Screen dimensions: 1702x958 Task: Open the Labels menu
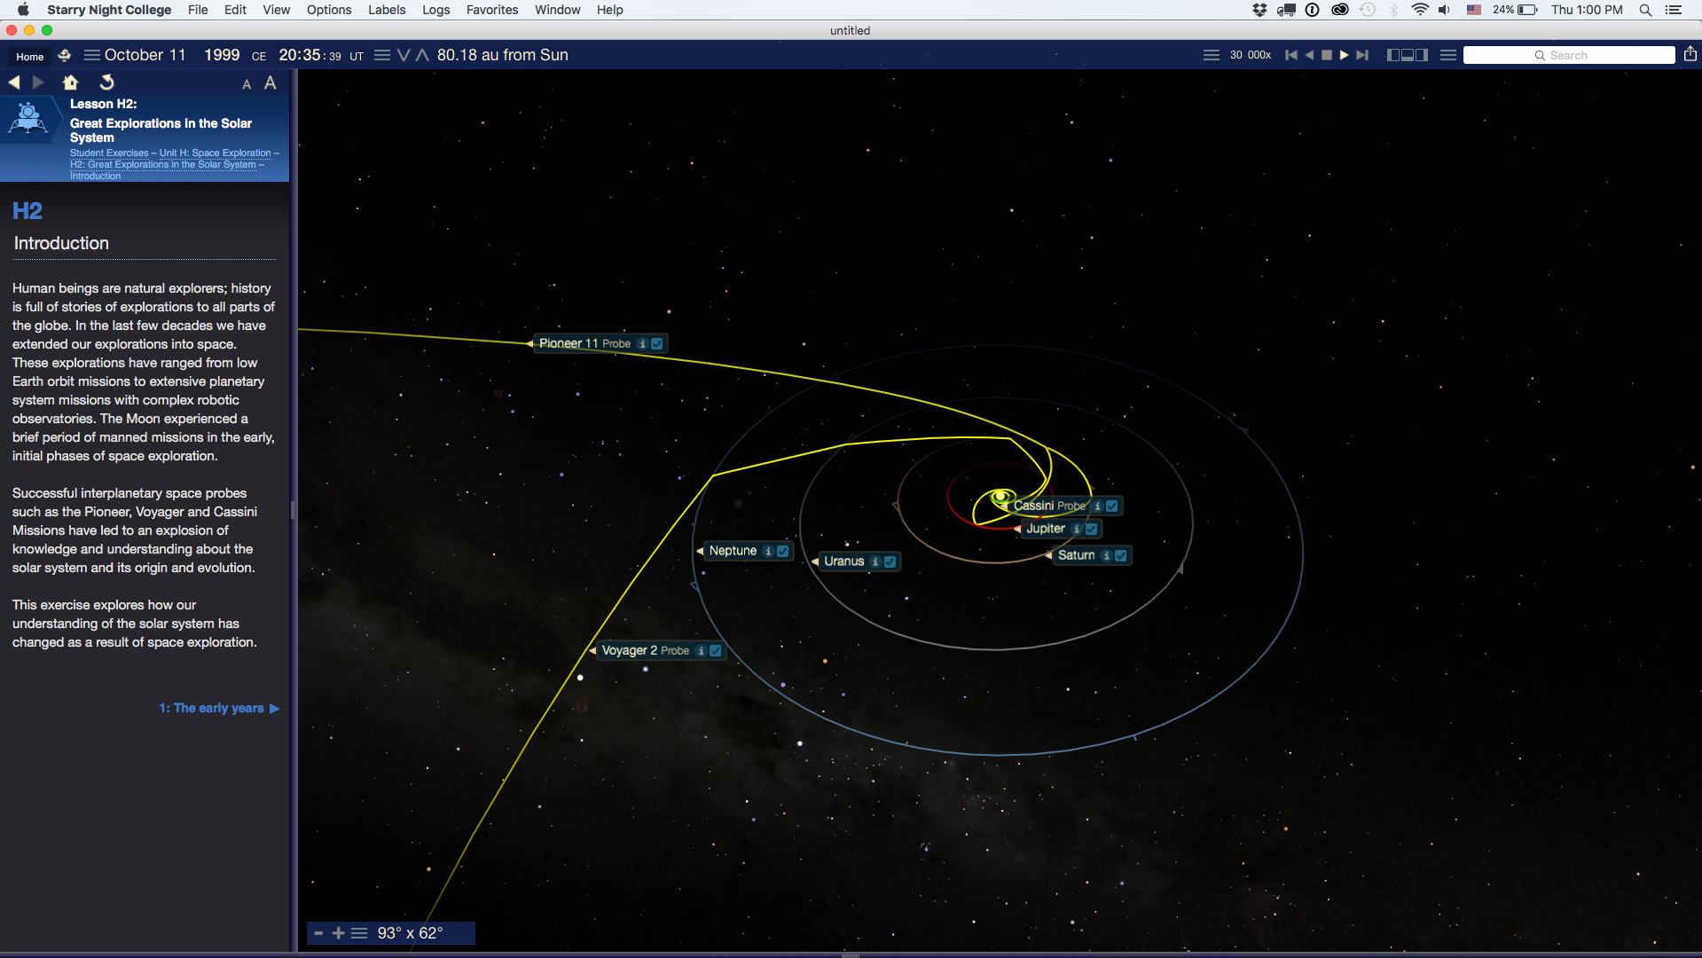click(387, 10)
